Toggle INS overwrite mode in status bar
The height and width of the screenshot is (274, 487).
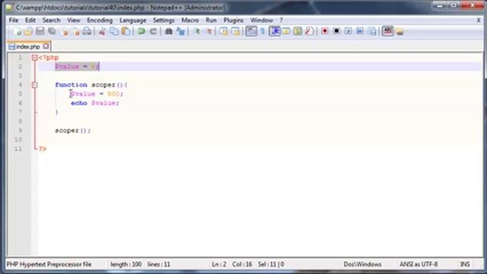[x=465, y=264]
